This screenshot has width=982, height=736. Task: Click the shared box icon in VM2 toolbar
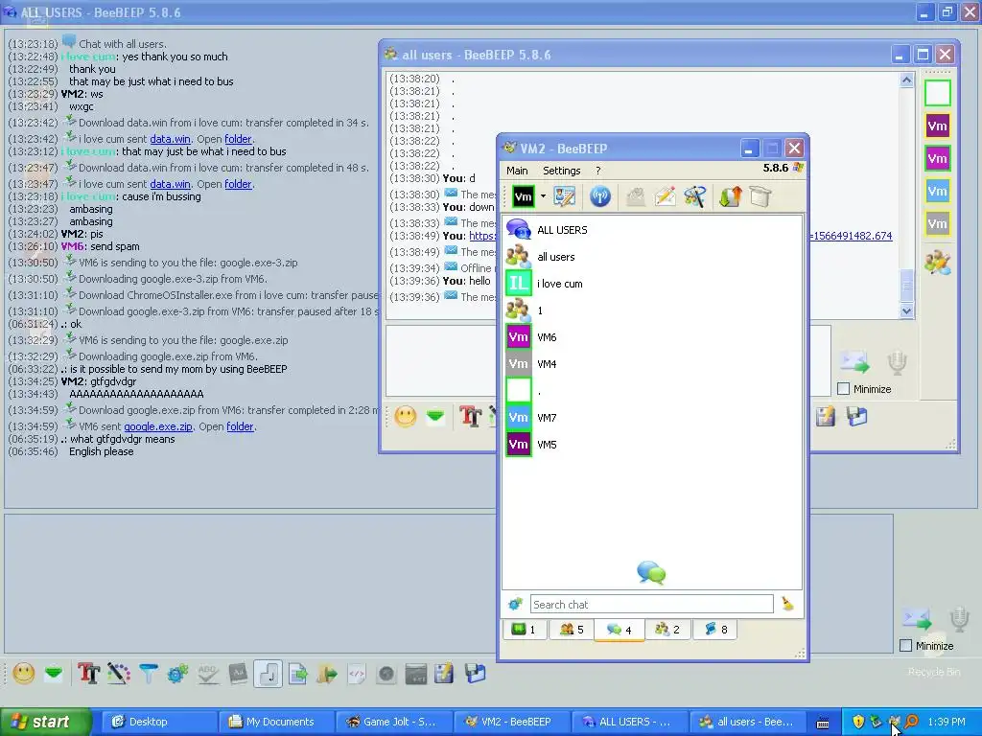point(760,197)
